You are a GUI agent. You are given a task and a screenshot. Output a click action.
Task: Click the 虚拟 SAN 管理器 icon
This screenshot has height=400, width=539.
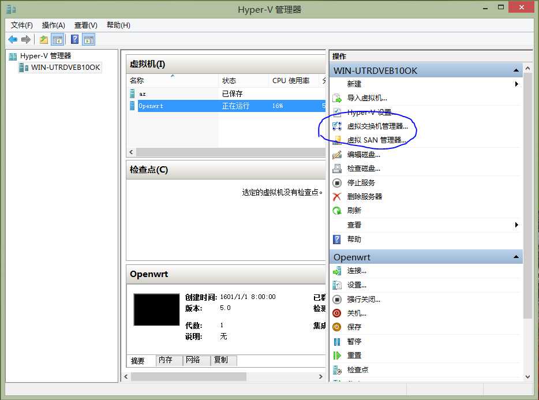(x=337, y=140)
